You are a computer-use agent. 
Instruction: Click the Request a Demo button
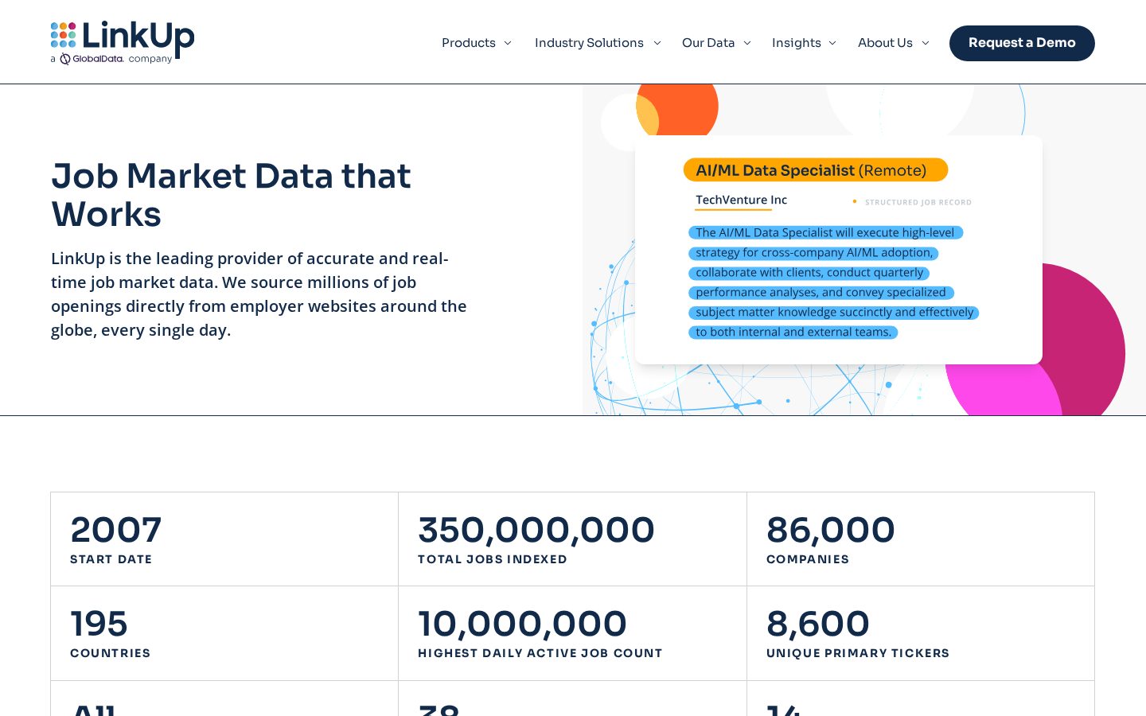pyautogui.click(x=1022, y=43)
